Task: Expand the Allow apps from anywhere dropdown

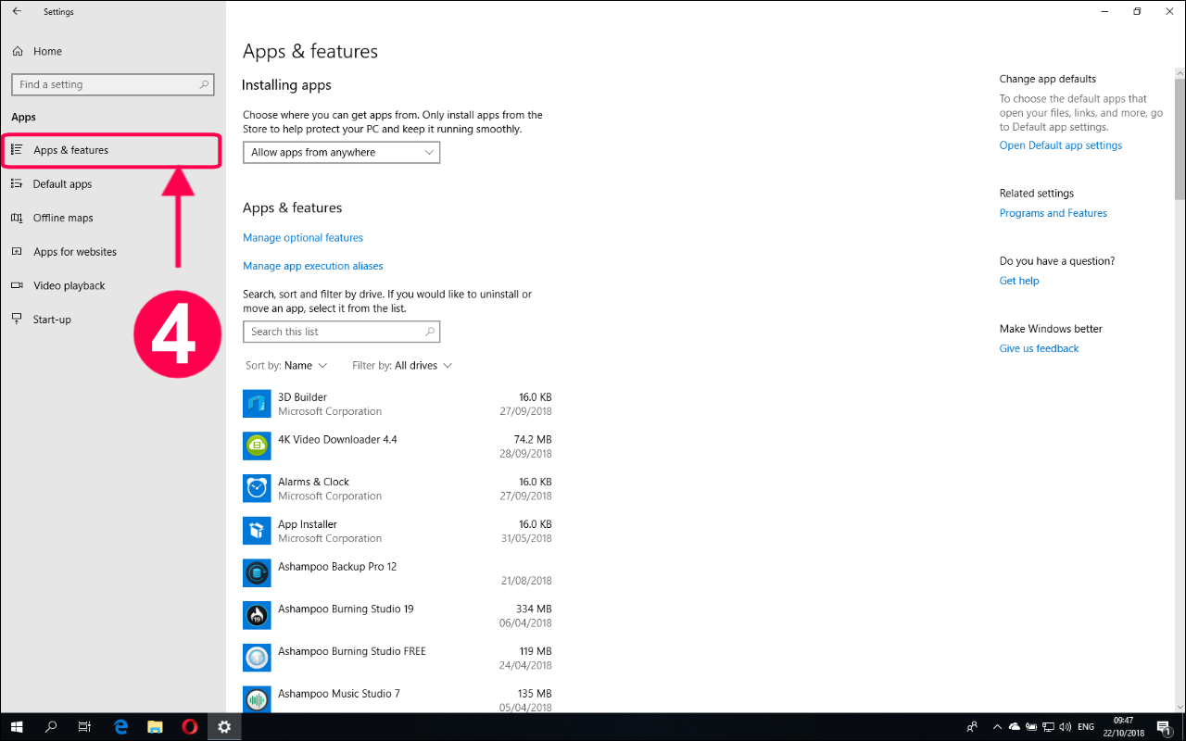Action: [x=341, y=152]
